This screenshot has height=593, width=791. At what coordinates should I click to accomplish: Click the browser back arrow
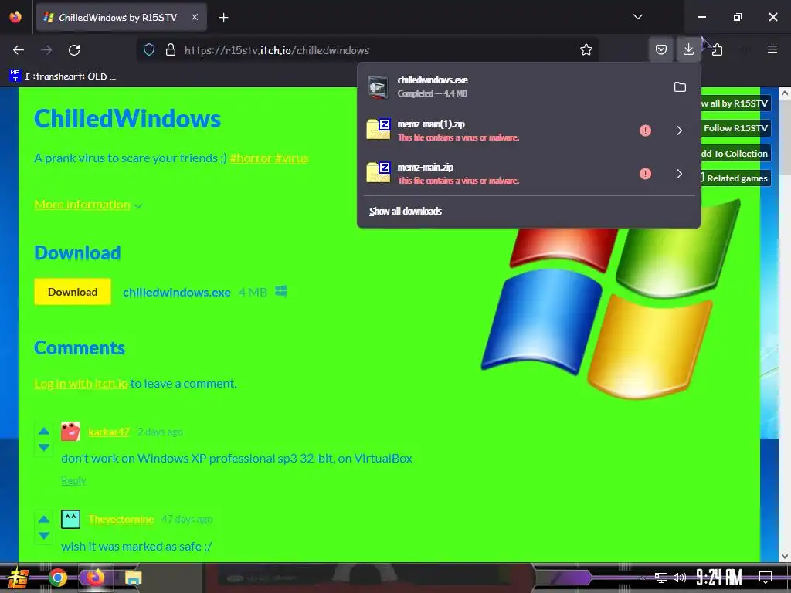coord(19,50)
